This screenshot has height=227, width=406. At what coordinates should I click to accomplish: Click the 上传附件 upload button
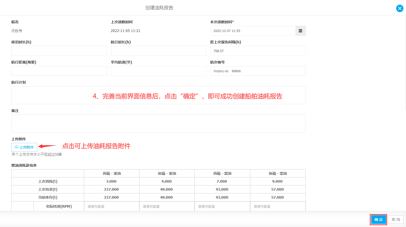click(x=24, y=147)
